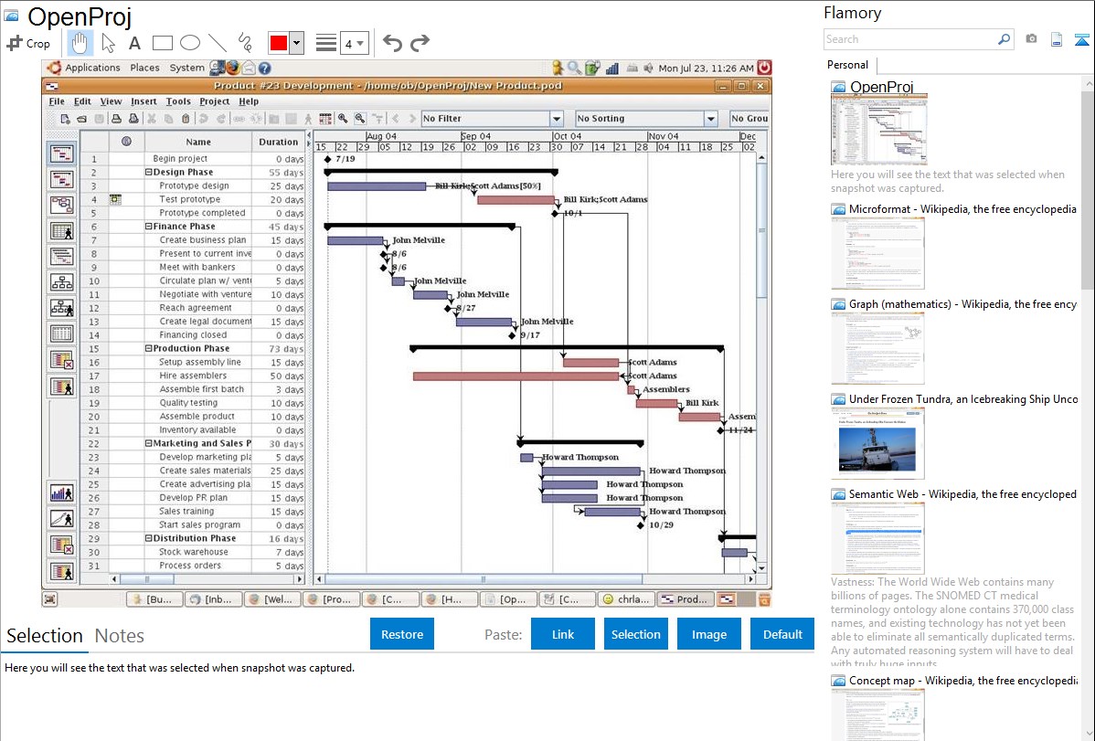Image resolution: width=1095 pixels, height=741 pixels.
Task: Undo the last annotation
Action: pos(392,43)
